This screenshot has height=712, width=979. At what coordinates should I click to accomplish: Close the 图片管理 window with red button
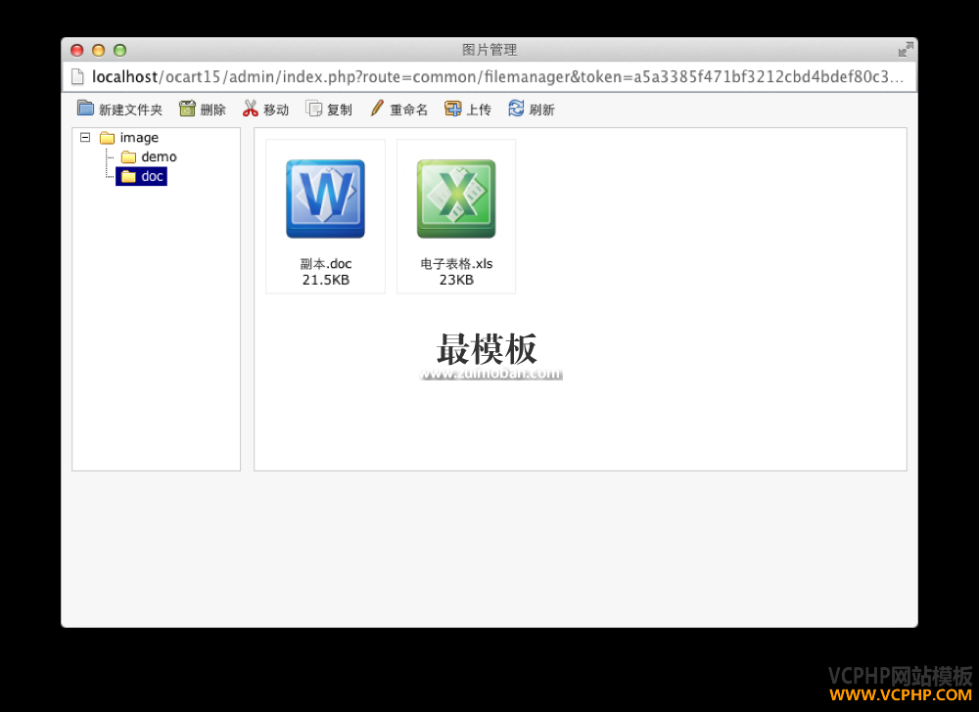pos(77,51)
